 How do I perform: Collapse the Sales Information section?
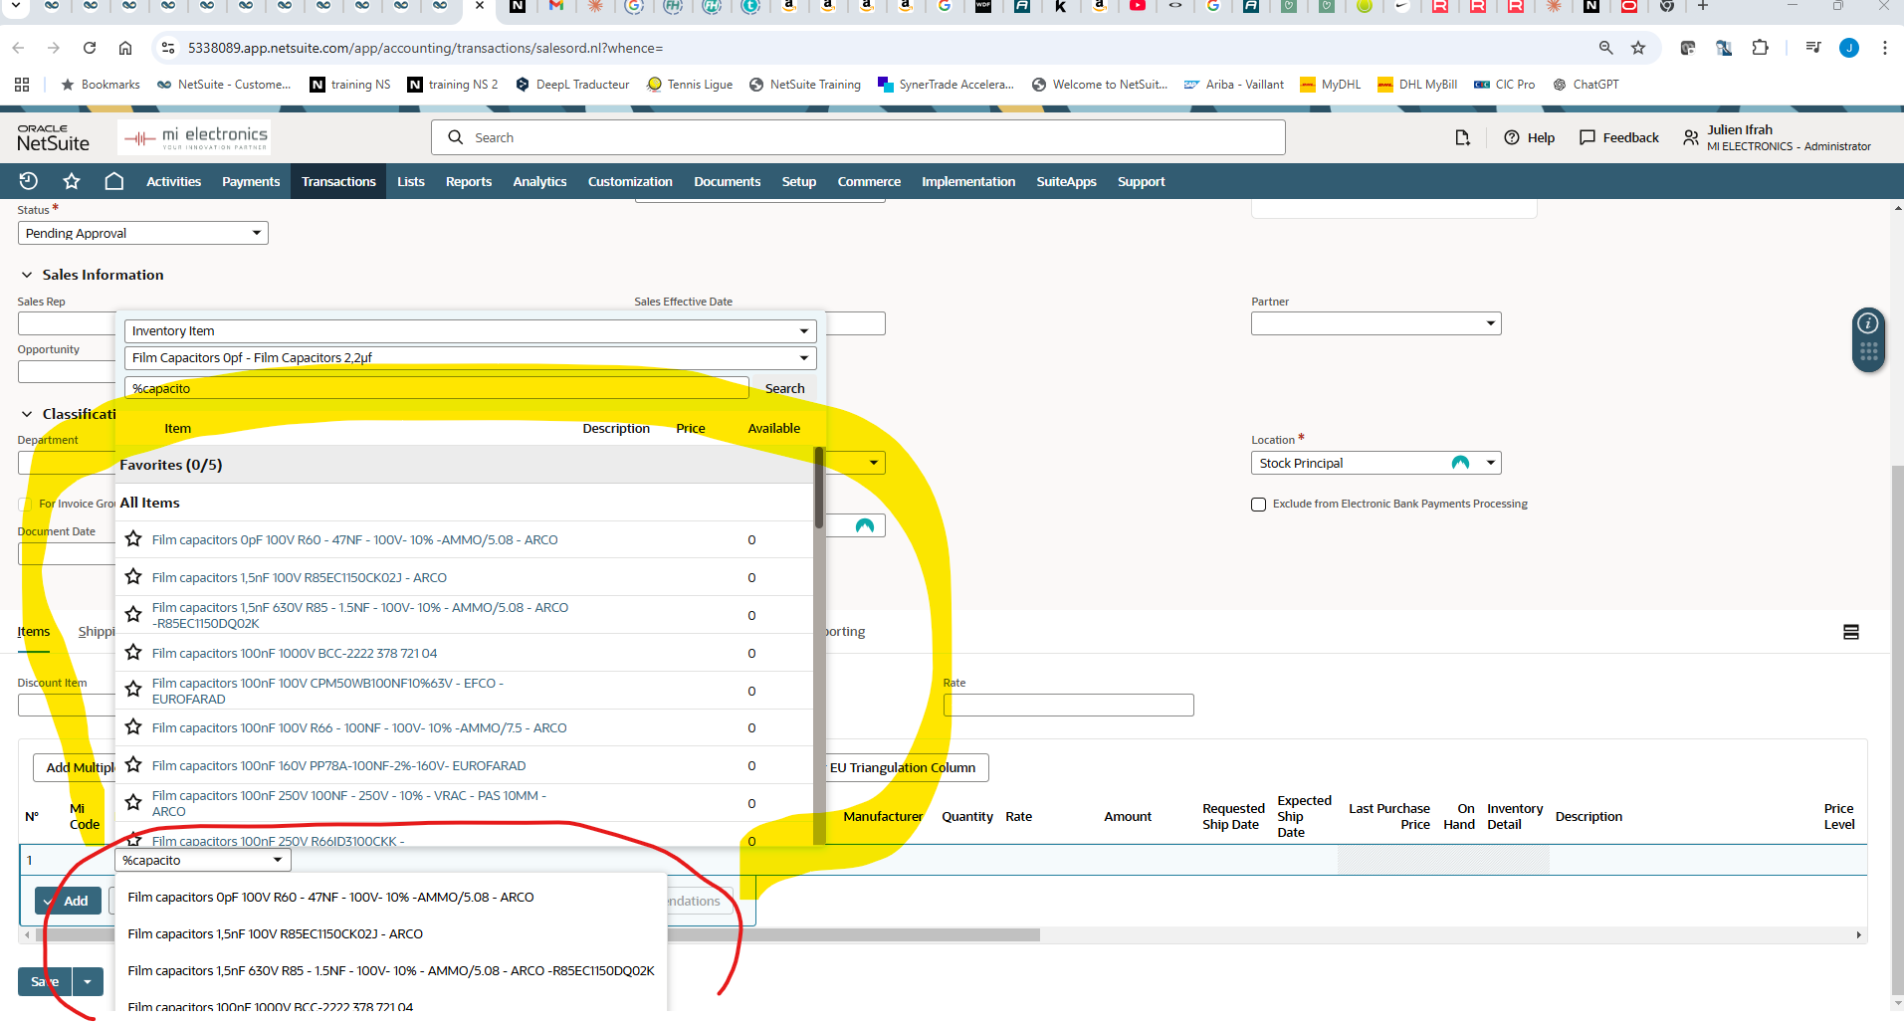pos(27,275)
